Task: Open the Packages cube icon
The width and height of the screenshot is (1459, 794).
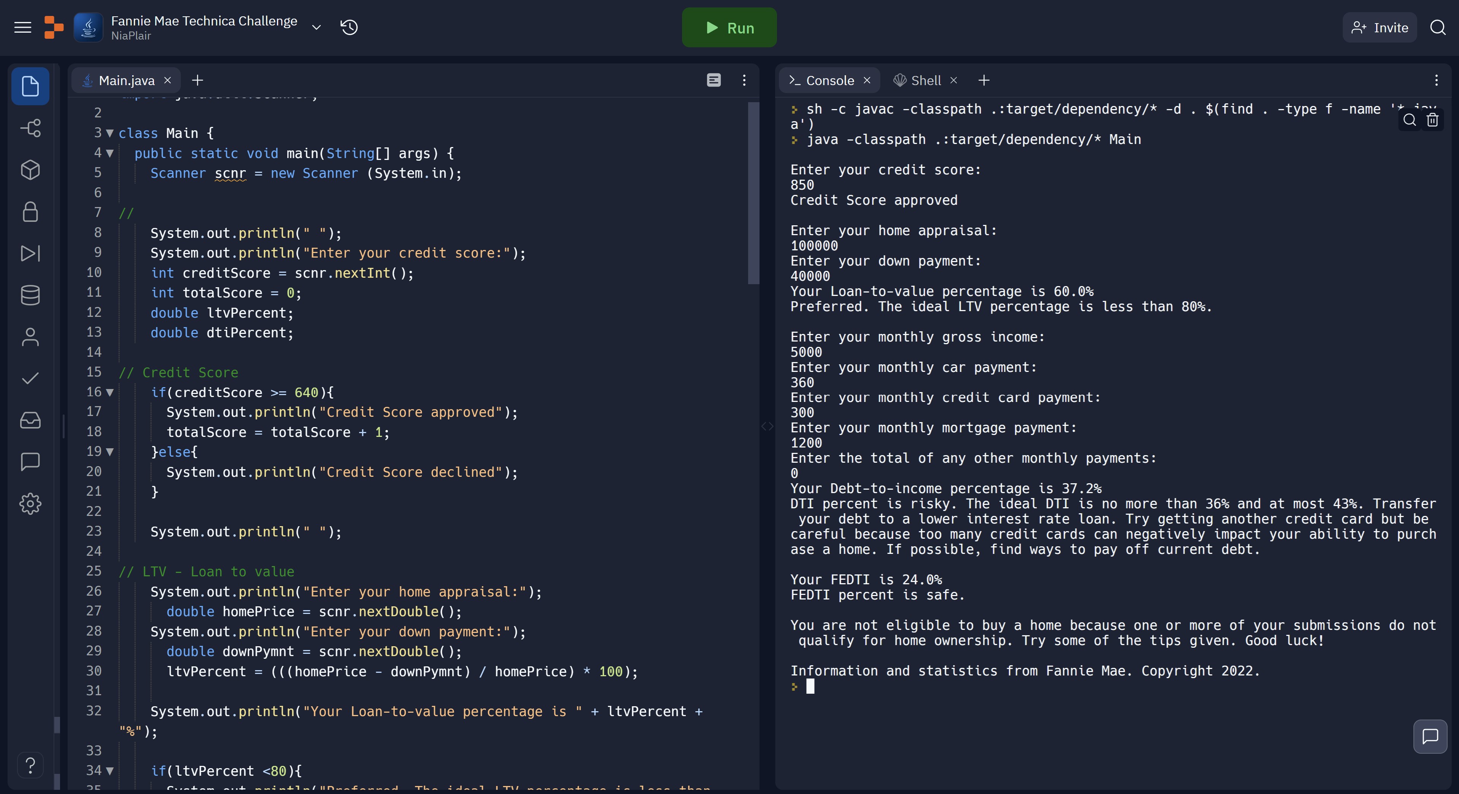Action: [x=30, y=170]
